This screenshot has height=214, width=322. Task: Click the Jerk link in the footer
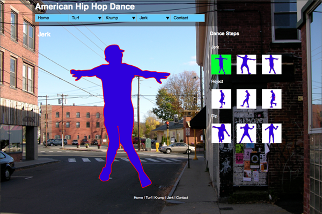170,198
